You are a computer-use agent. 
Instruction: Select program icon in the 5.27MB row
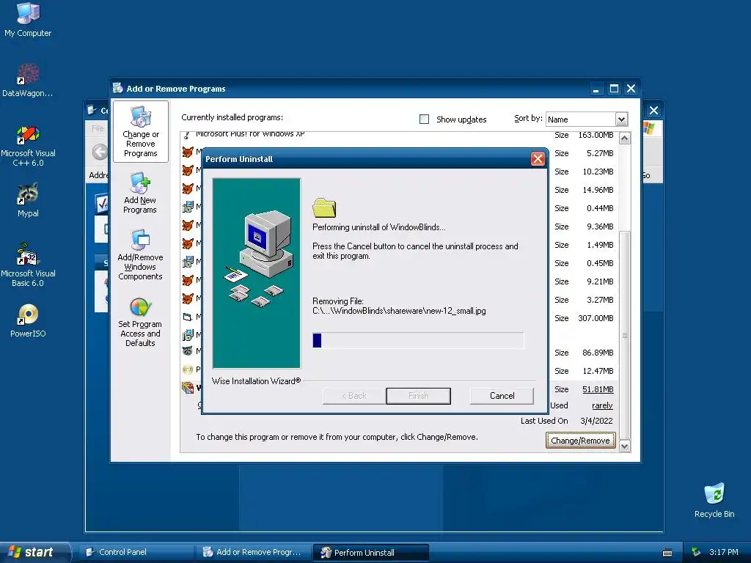tap(188, 152)
